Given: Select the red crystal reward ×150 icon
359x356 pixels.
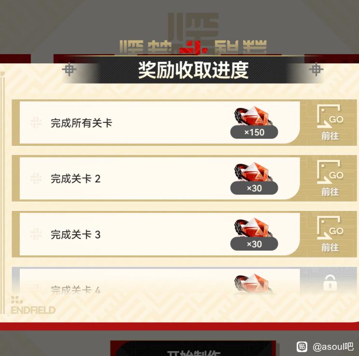Looking at the screenshot, I should pyautogui.click(x=254, y=122).
